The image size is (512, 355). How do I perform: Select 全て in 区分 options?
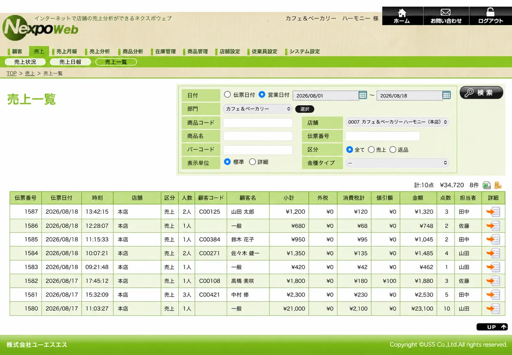349,149
